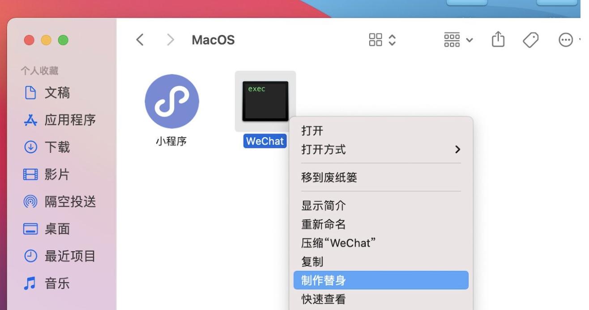Select the WeChat exec file icon
The image size is (589, 310).
point(265,100)
